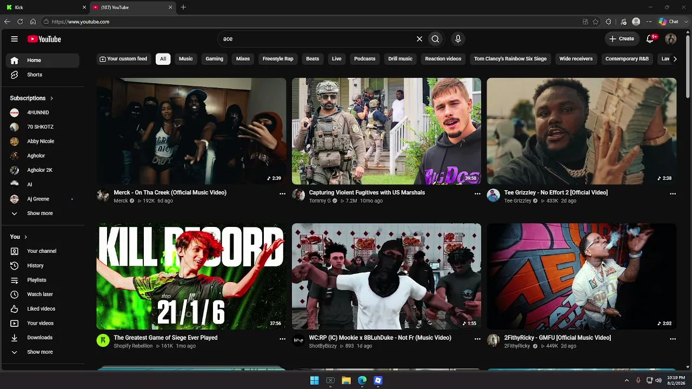
Task: Play the Merck On Tha Creek thumbnail
Action: [x=191, y=131]
